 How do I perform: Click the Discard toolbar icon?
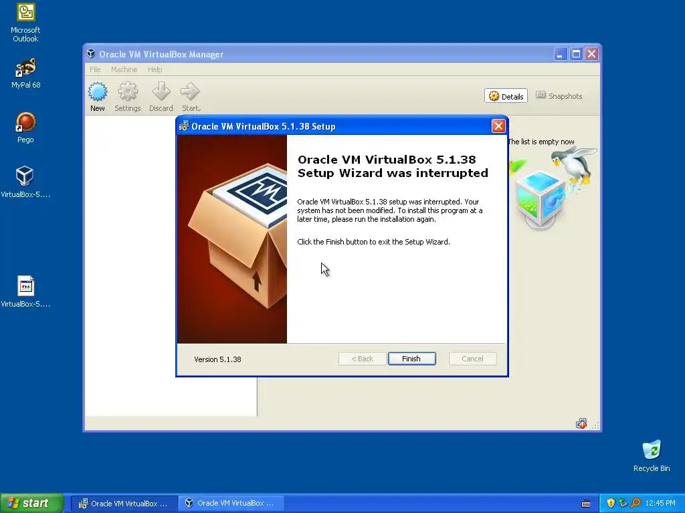coord(161,96)
